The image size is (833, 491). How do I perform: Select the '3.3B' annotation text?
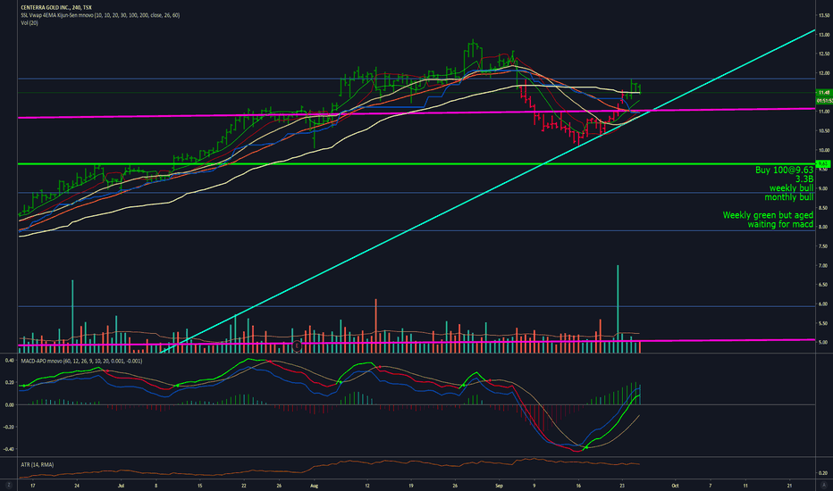(x=804, y=179)
